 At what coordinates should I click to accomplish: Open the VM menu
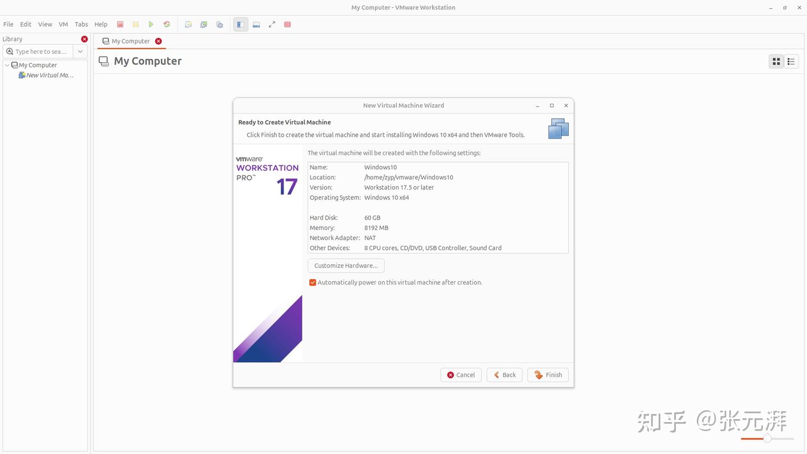[x=63, y=25]
